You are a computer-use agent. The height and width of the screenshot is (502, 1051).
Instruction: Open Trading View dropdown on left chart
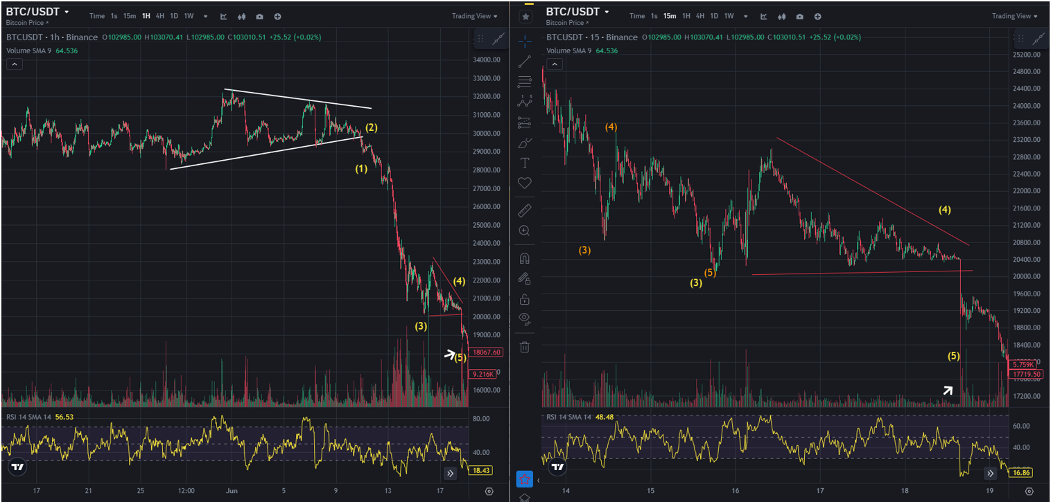[475, 16]
